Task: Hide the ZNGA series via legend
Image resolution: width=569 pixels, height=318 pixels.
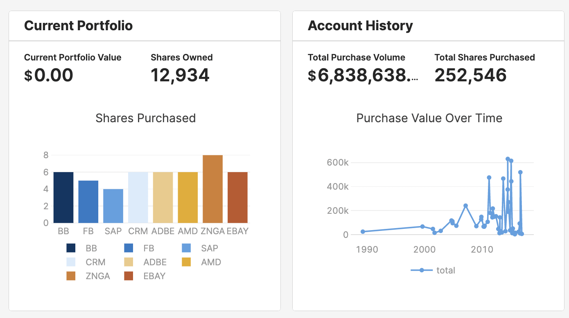Action: 71,276
